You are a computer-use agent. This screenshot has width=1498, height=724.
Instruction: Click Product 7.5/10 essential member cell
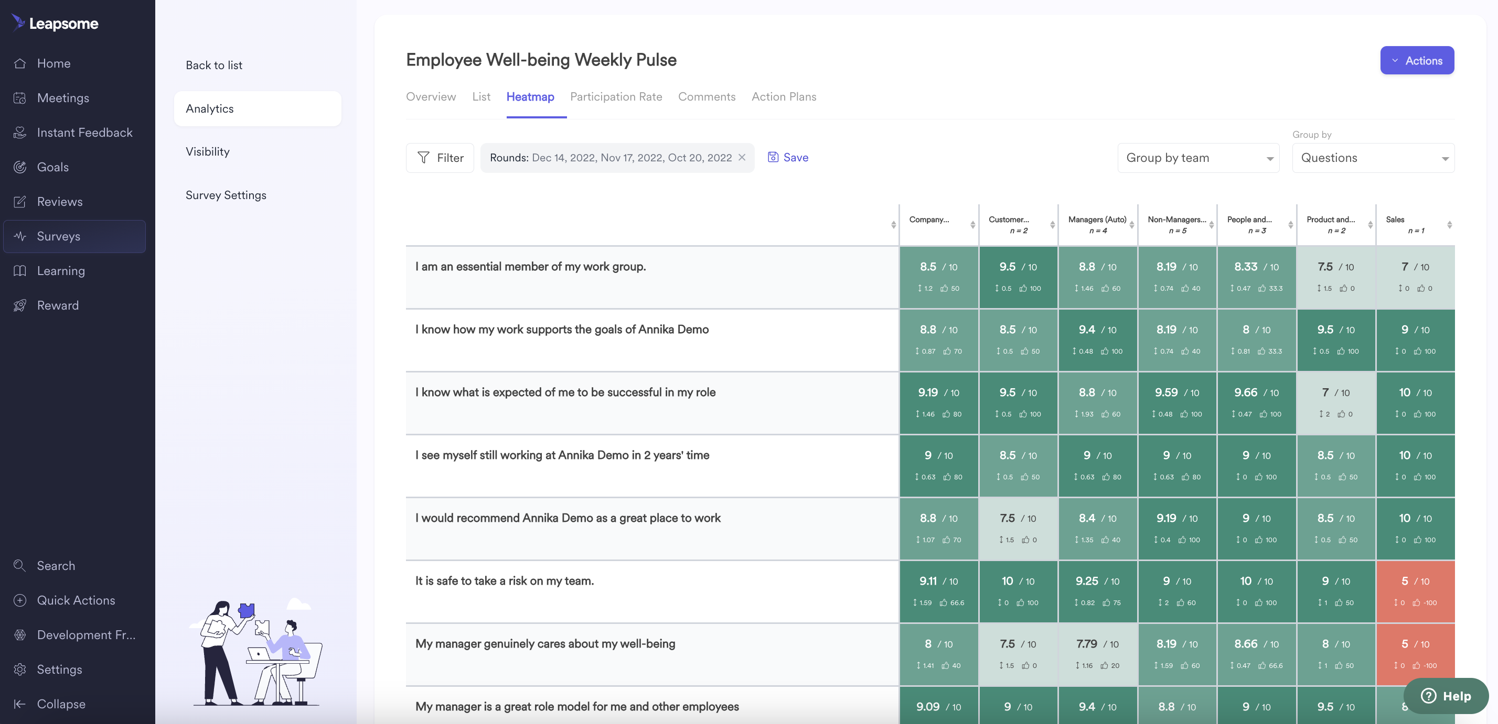tap(1336, 278)
